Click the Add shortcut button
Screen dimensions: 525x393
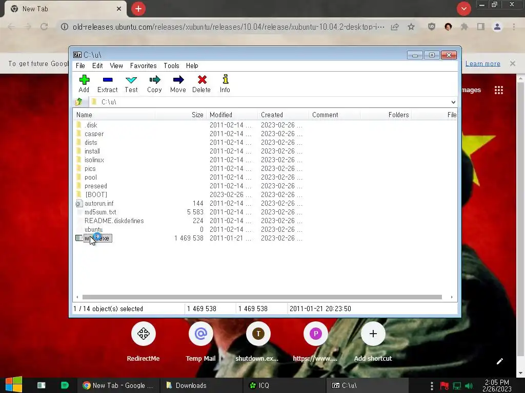[373, 342]
